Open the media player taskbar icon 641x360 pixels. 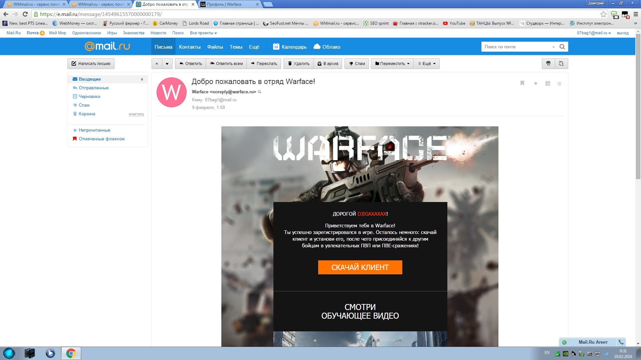pos(50,353)
